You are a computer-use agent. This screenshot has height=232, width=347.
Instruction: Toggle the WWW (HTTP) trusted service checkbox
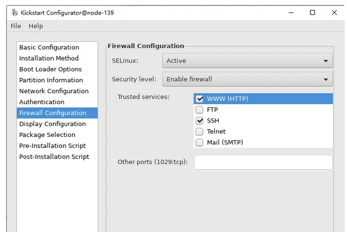click(200, 99)
